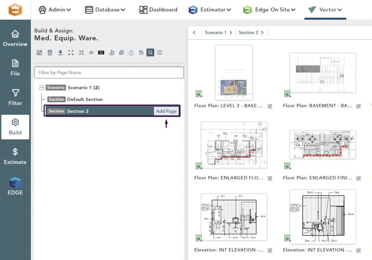Click the info icon in toolbar
Image resolution: width=372 pixels, height=260 pixels.
[160, 53]
